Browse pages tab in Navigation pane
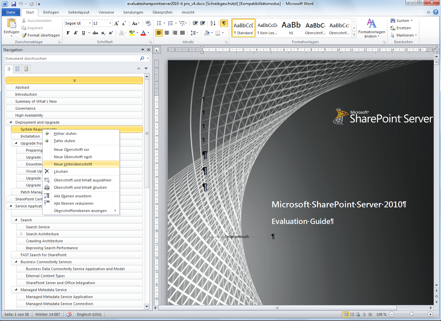The height and width of the screenshot is (321, 441). 17,69
